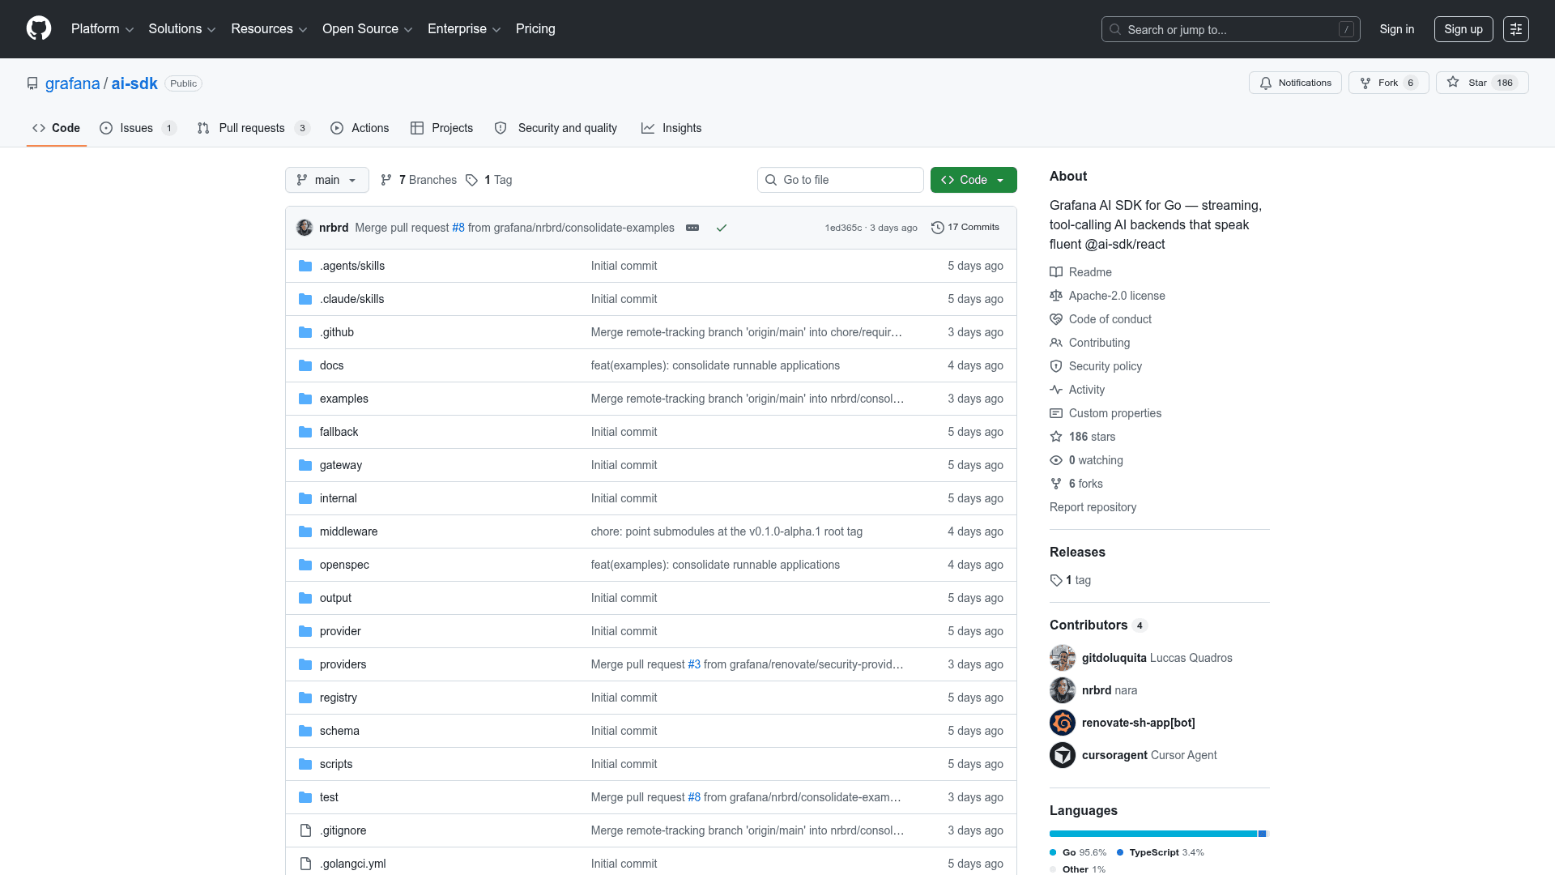Viewport: 1555px width, 875px height.
Task: Click the tag icon next to 1 Tag
Action: [471, 180]
